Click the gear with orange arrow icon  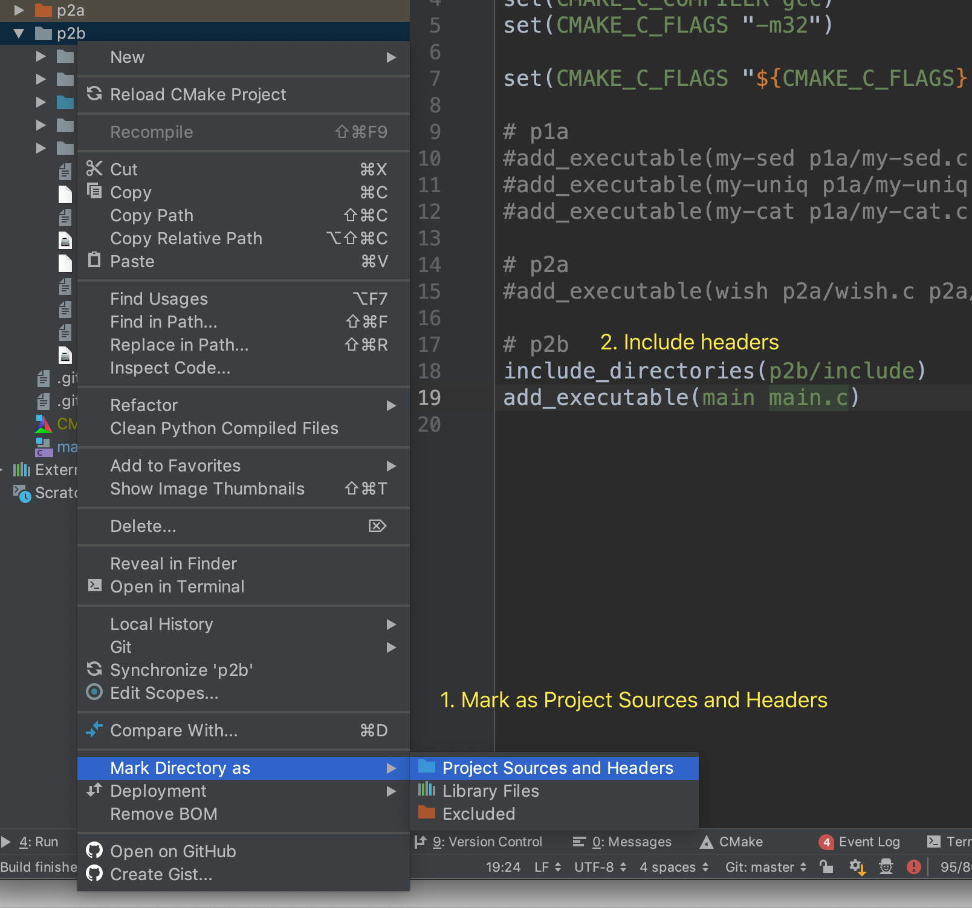857,867
